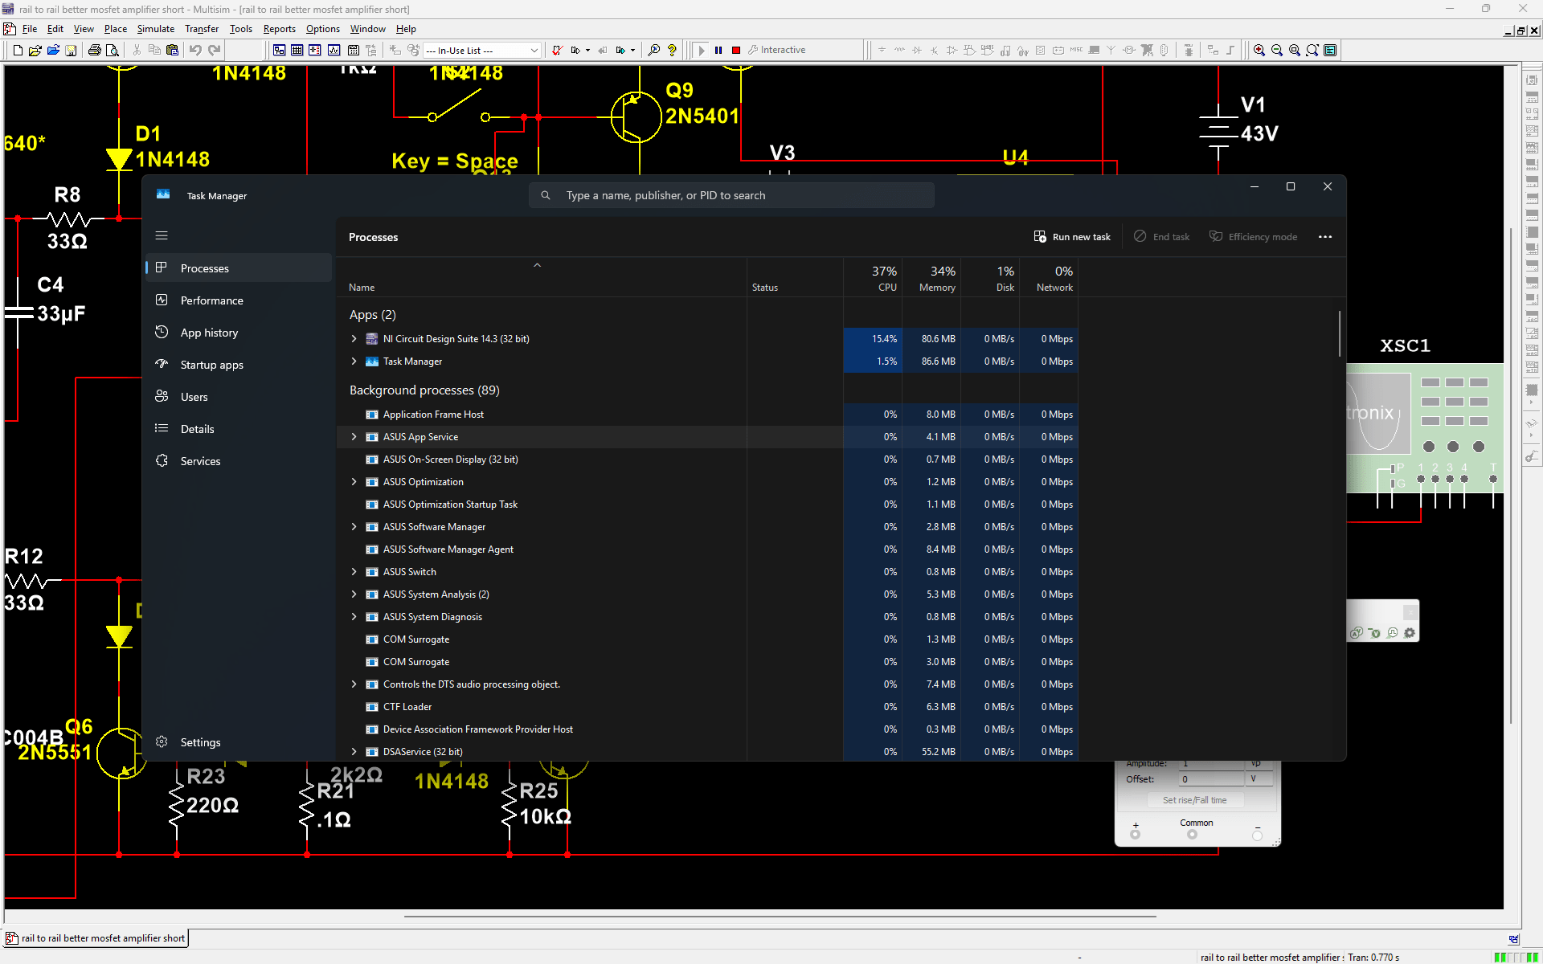Click the Electrical Rules Check icon
The width and height of the screenshot is (1543, 964).
click(x=557, y=50)
